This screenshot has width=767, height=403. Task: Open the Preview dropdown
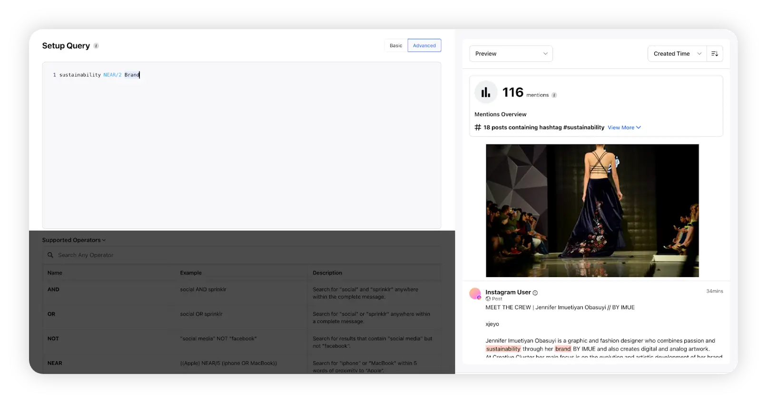(511, 54)
